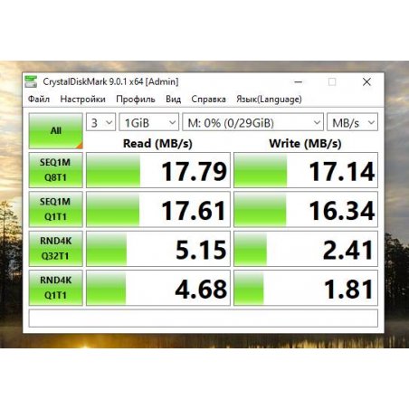409x409 pixels.
Task: Click the RND4K Q32T1 read value 5.15
Action: (158, 249)
